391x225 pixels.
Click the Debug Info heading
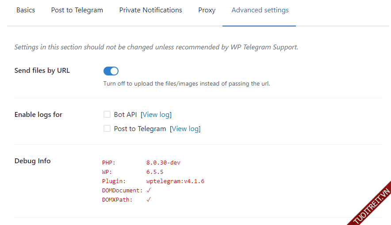click(33, 161)
